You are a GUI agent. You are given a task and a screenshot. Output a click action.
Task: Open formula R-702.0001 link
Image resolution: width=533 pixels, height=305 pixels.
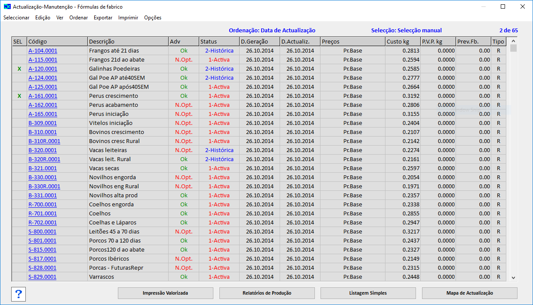pyautogui.click(x=43, y=223)
